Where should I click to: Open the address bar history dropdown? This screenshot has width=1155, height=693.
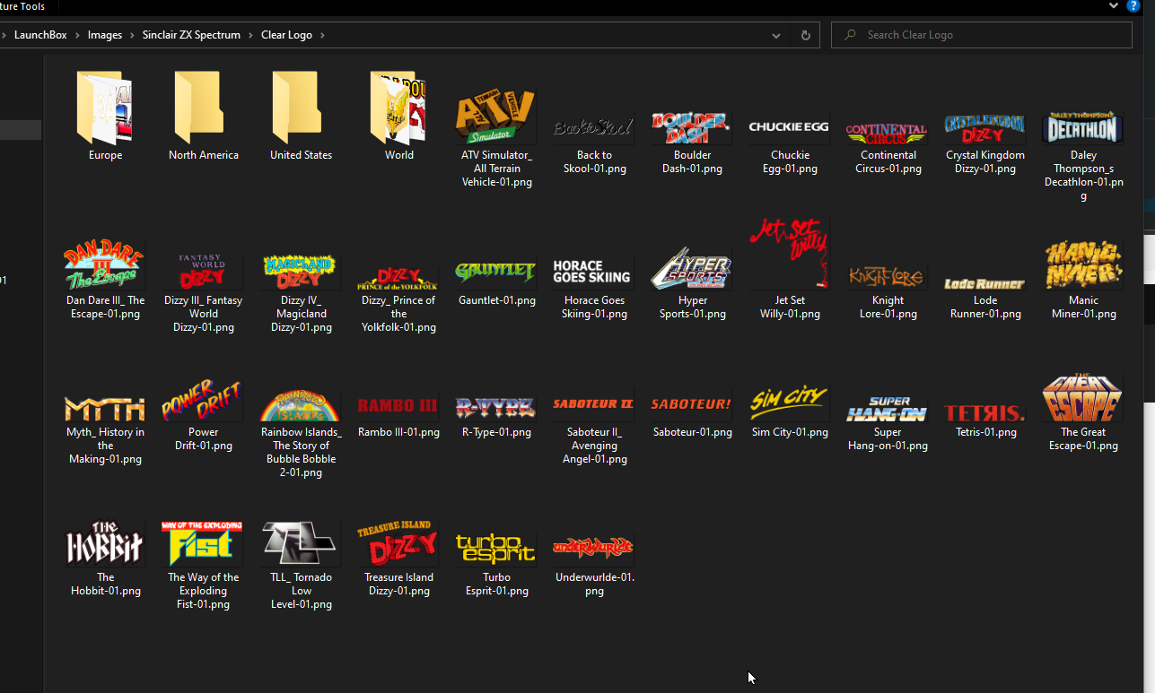coord(776,35)
